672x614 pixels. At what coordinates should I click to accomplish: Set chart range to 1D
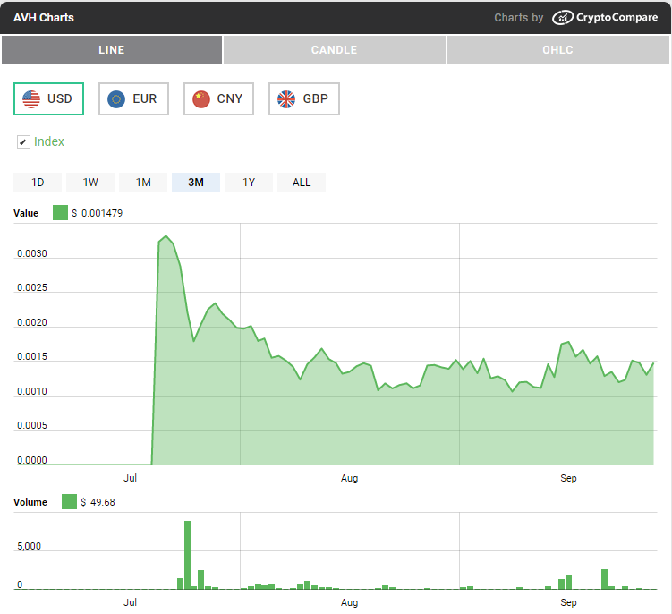[38, 183]
